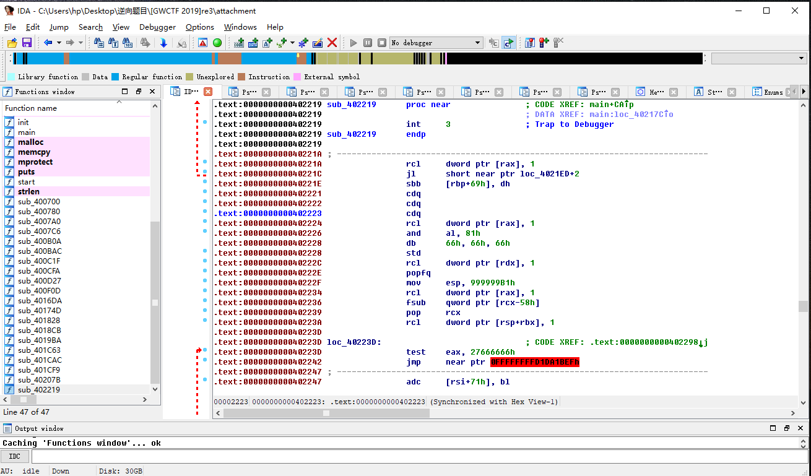Click the IDC button

click(x=15, y=457)
